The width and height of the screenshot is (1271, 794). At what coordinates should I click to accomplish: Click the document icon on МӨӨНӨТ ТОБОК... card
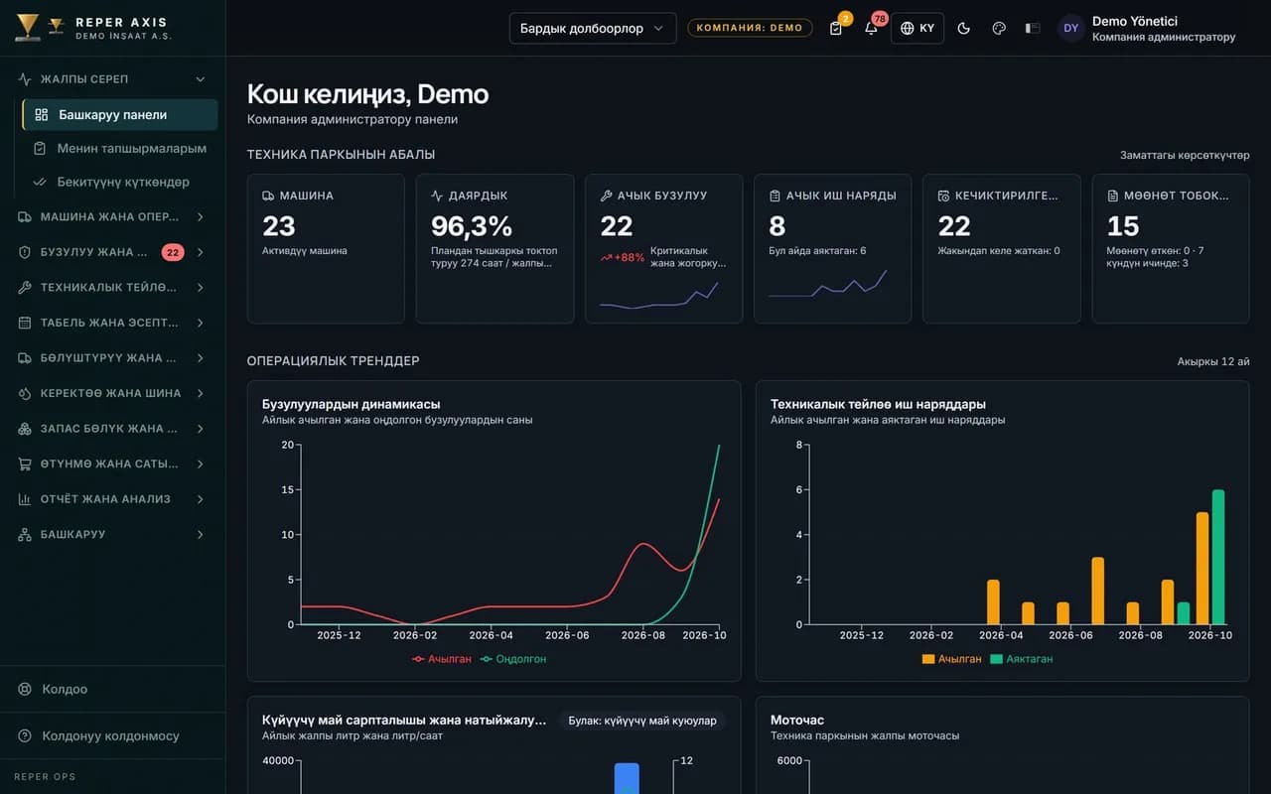click(1114, 196)
